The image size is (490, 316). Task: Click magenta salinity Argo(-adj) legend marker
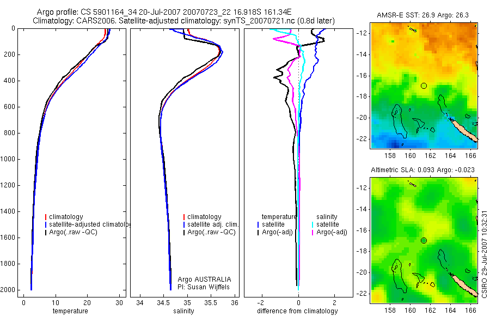click(312, 233)
